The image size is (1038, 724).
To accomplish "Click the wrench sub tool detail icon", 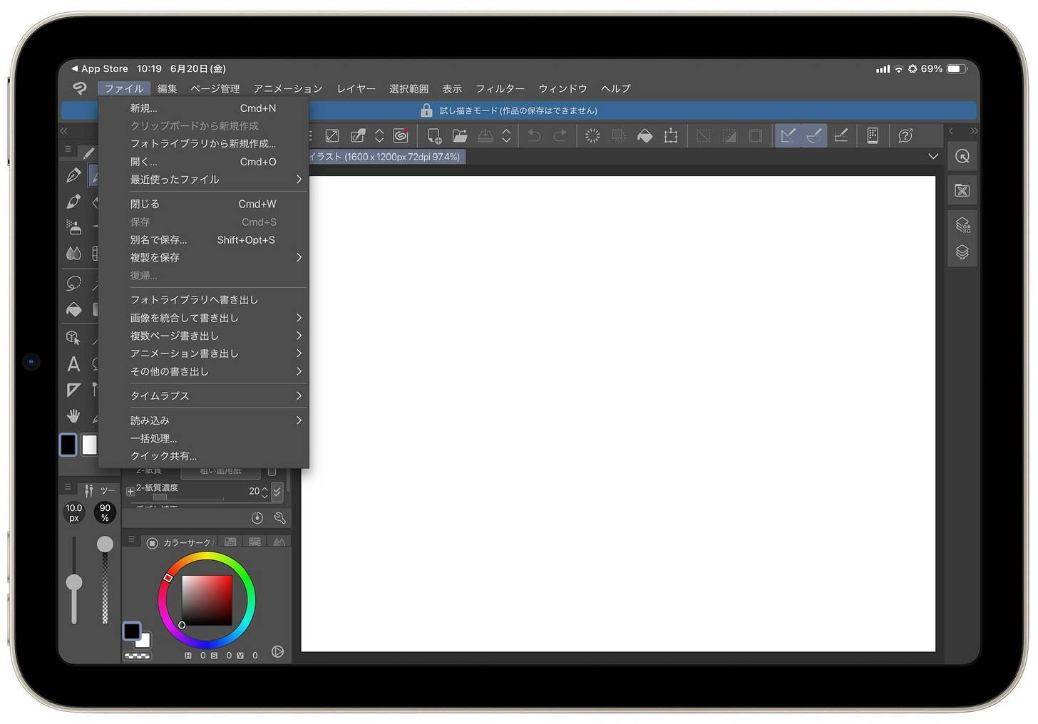I will point(279,518).
